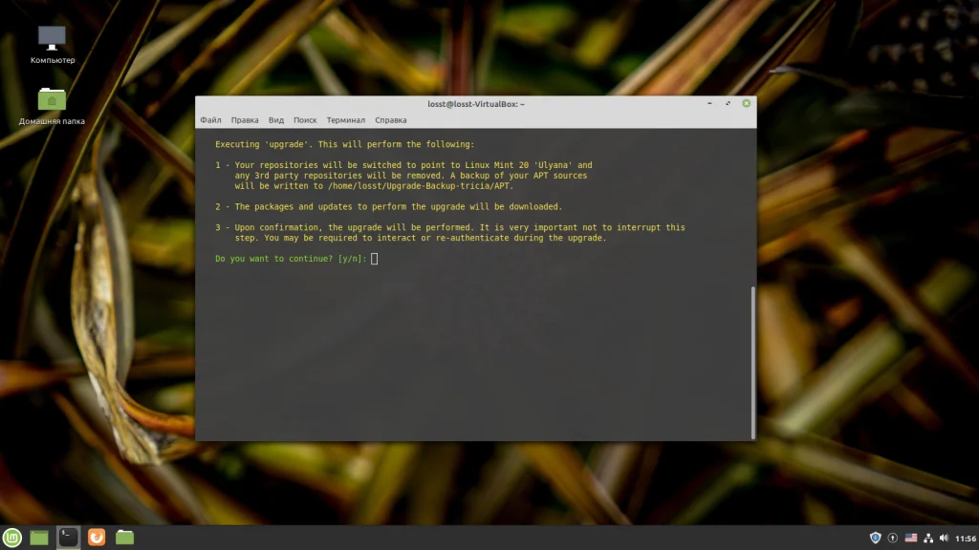Click the terminal title losst@losst-VirtualBox
Image resolution: width=979 pixels, height=550 pixels.
tap(476, 104)
